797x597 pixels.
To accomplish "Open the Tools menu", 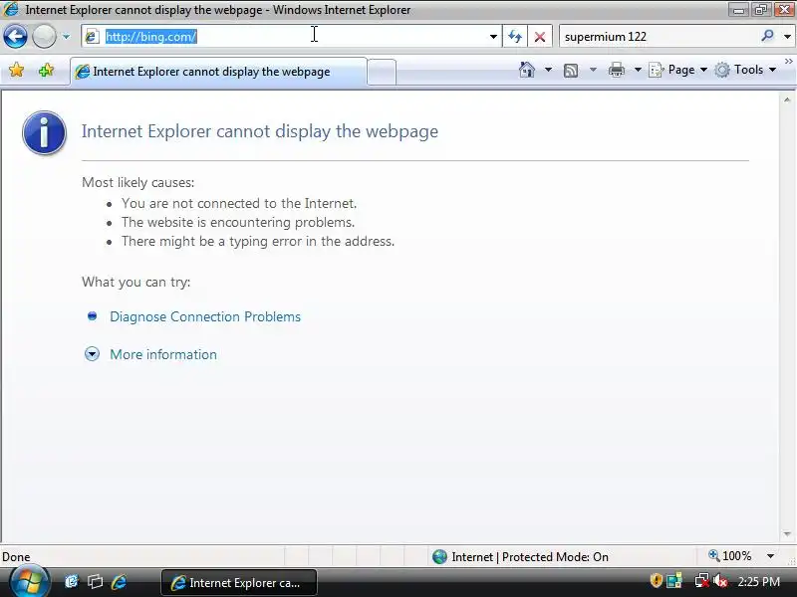I will pyautogui.click(x=745, y=70).
